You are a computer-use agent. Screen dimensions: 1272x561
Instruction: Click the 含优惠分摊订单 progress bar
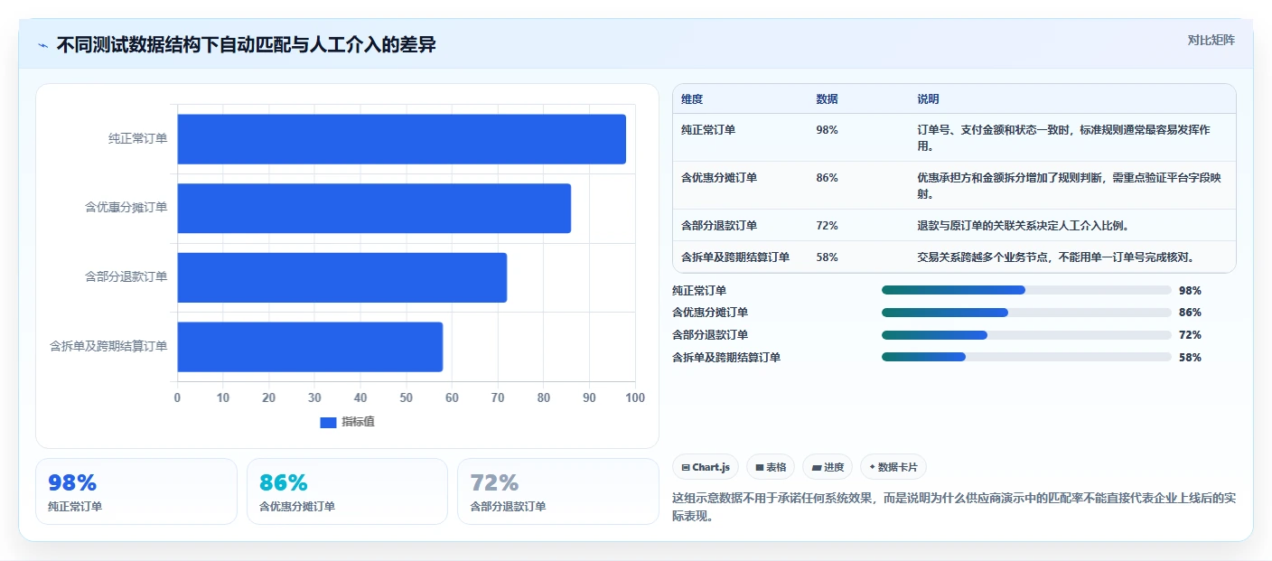tap(1026, 313)
